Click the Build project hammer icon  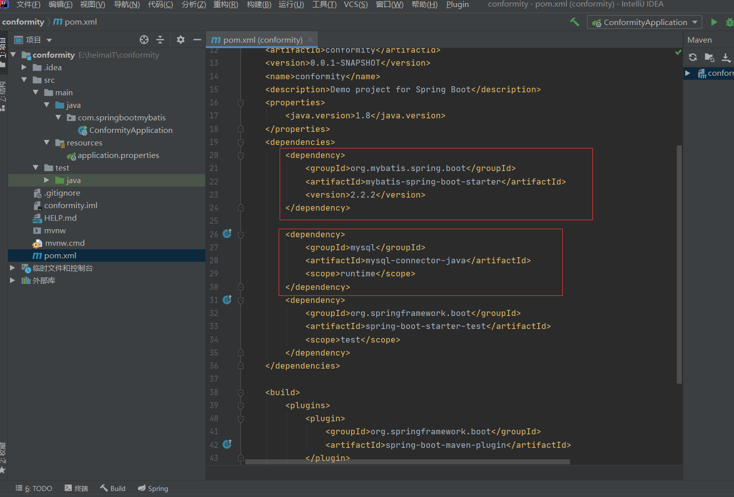point(574,22)
